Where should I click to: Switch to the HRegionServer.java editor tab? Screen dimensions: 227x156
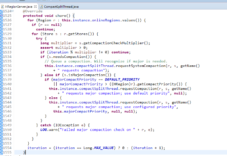tap(18, 7)
